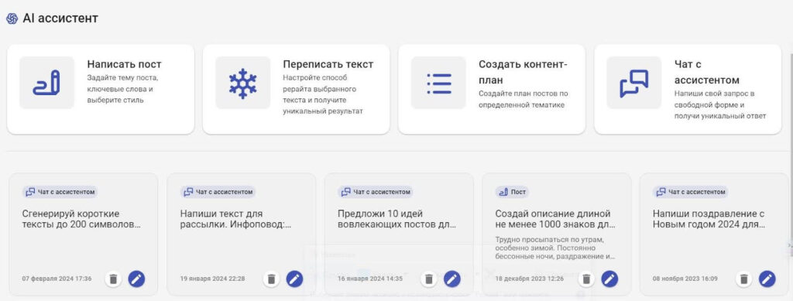Click the AI ассистент page heading
This screenshot has height=301, width=793.
(60, 19)
